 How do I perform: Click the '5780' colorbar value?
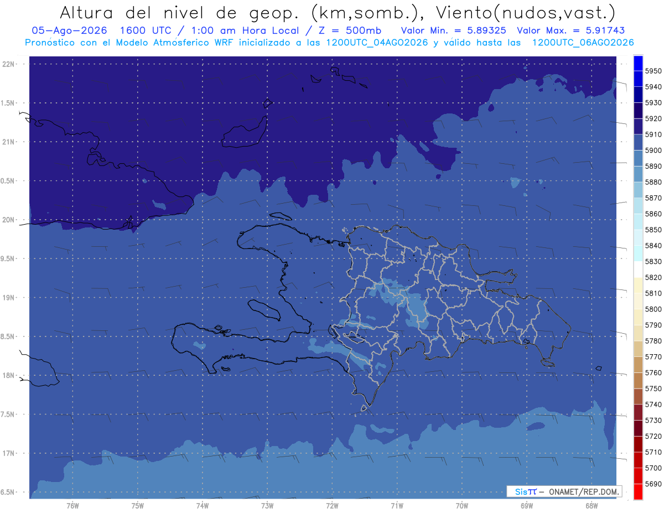click(x=653, y=341)
